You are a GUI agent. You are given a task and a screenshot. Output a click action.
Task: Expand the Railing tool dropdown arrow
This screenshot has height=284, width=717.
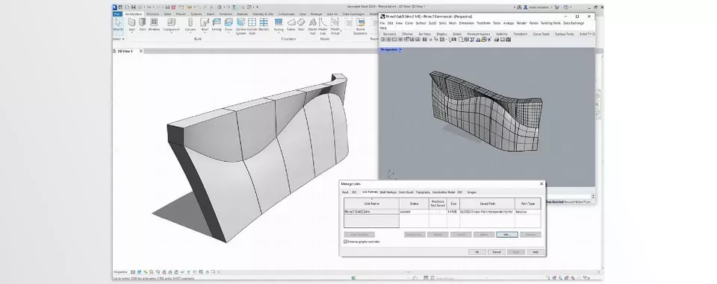click(x=279, y=32)
